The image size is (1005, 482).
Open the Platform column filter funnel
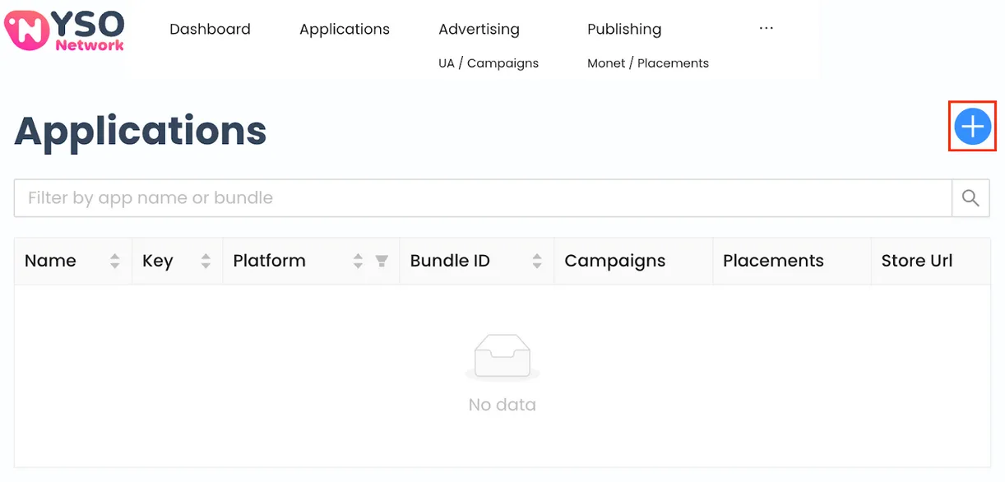382,261
